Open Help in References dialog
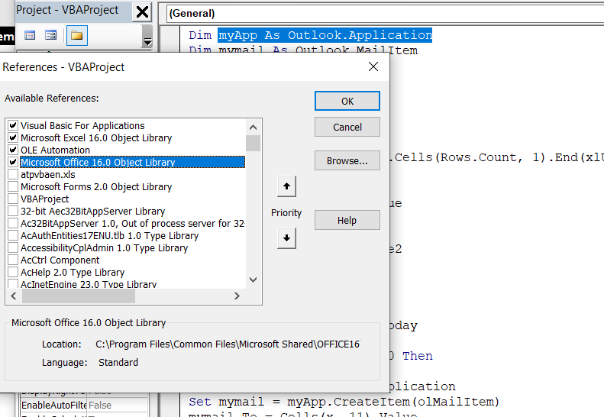604x417 pixels. (x=347, y=221)
